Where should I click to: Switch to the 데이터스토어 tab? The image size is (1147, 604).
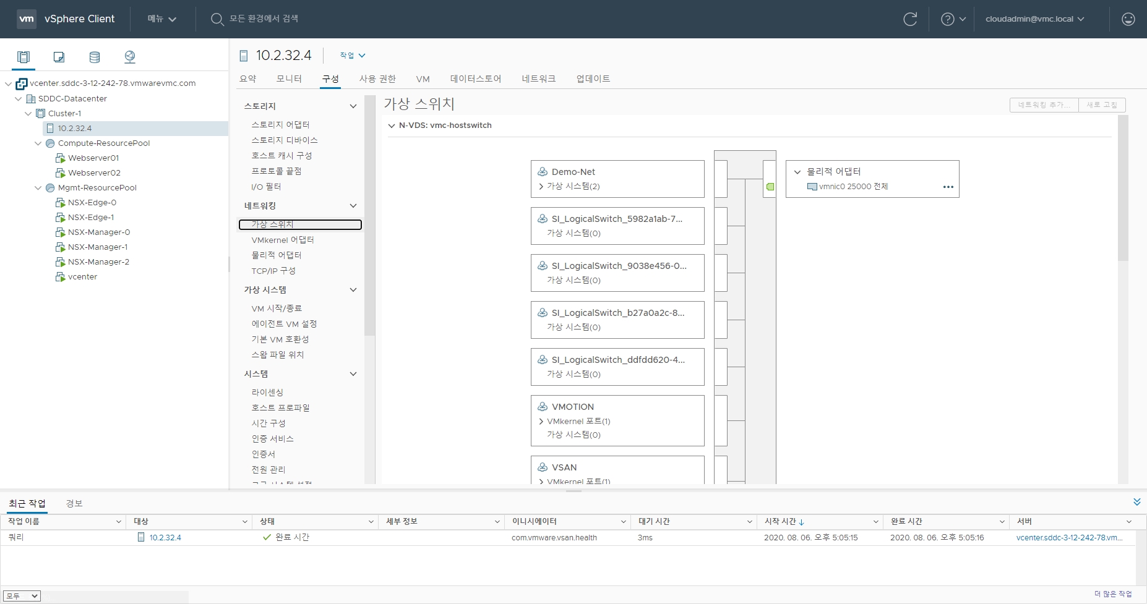pyautogui.click(x=476, y=79)
